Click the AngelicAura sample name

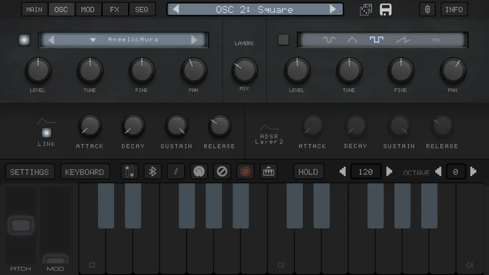pos(133,40)
